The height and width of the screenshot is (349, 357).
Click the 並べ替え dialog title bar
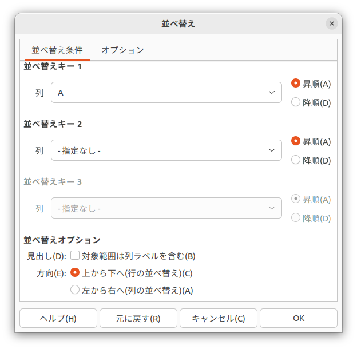[178, 23]
